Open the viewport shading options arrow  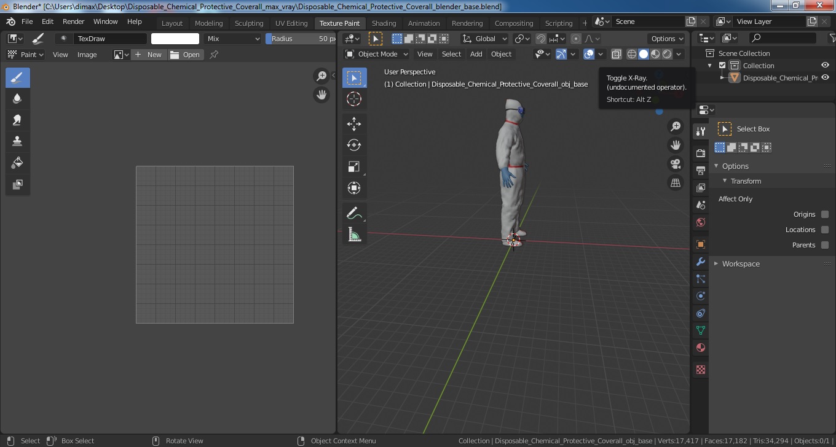(679, 54)
